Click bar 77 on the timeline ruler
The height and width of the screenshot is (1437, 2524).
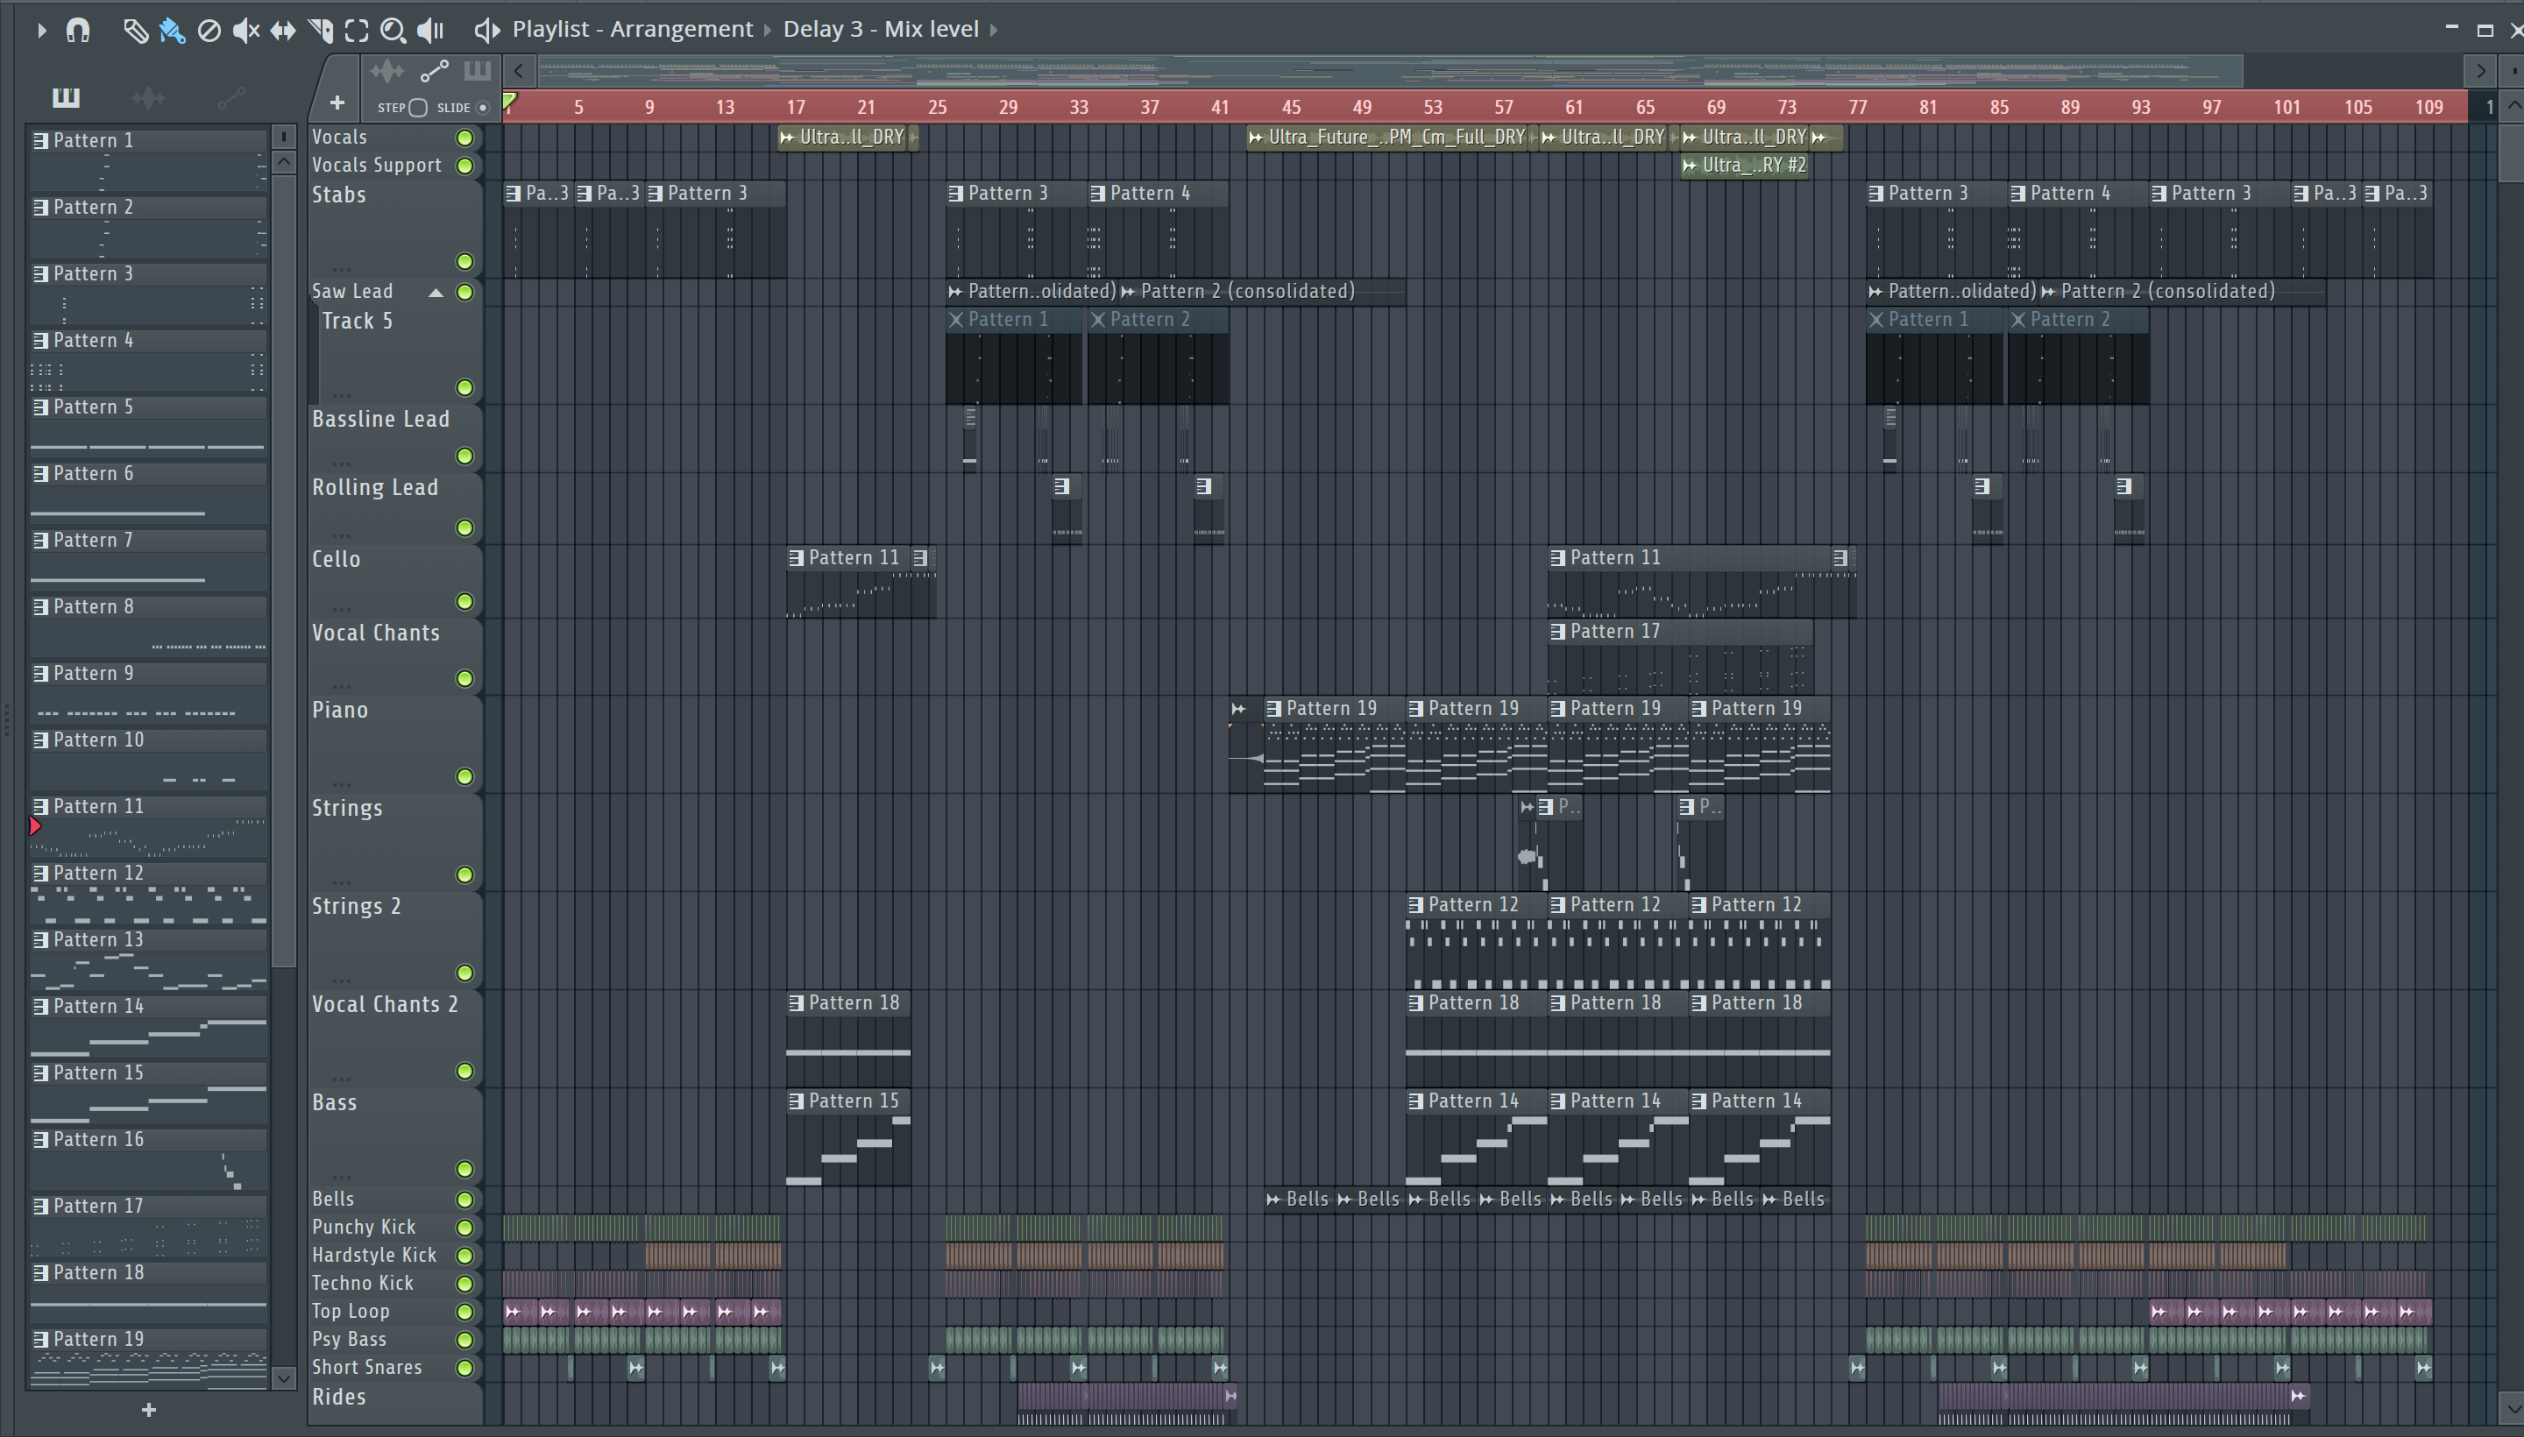1857,108
